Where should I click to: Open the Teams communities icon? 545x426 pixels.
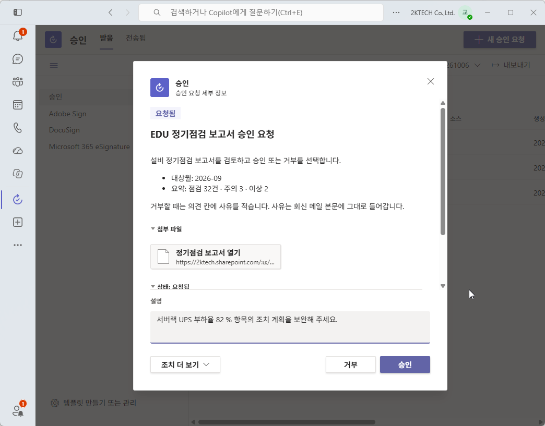[x=18, y=82]
